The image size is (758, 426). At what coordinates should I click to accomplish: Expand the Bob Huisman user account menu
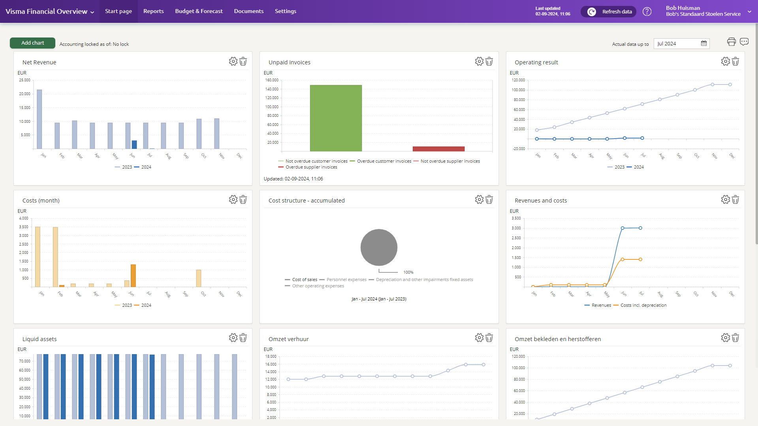(708, 11)
